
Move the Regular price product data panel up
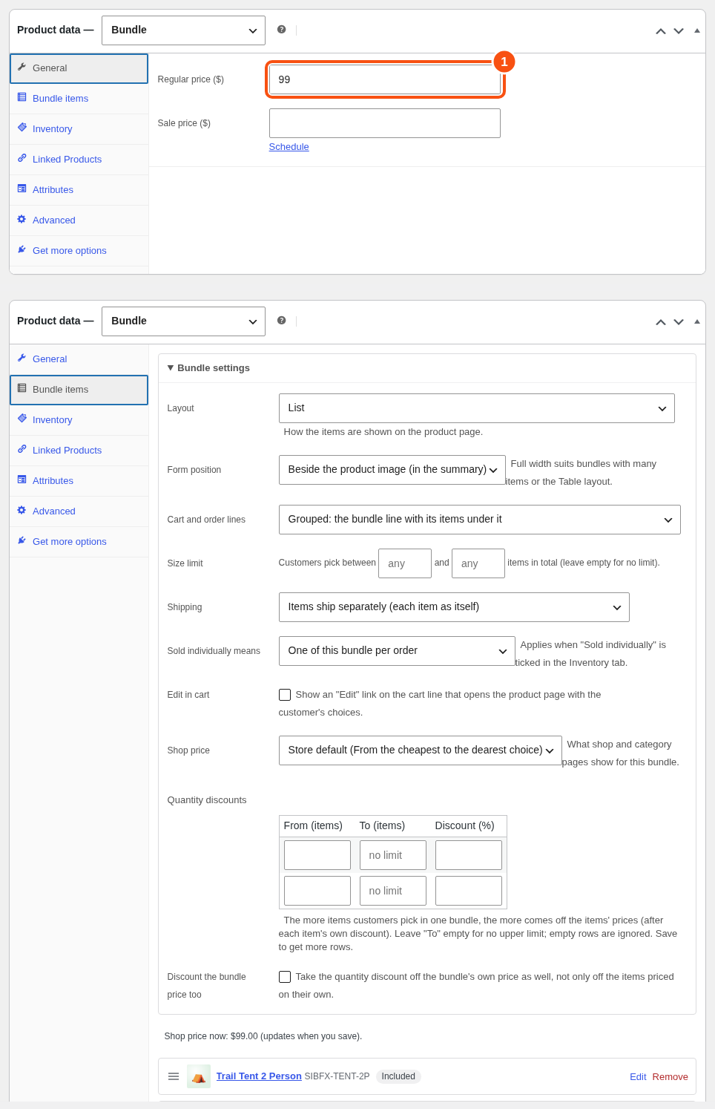[661, 31]
